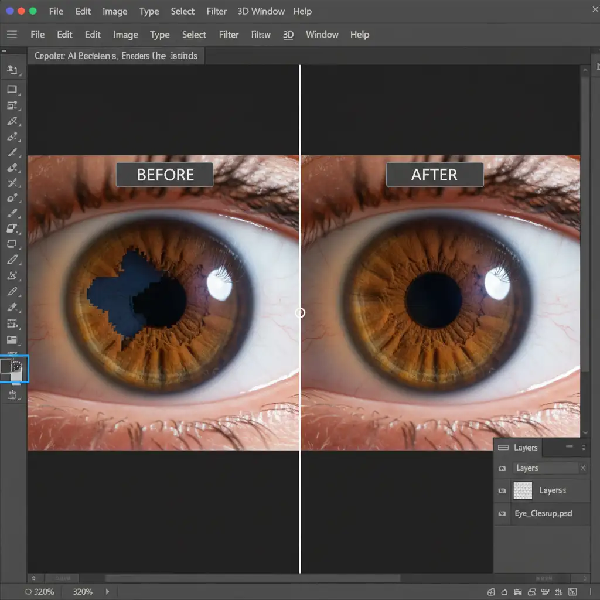Viewport: 600px width, 600px height.
Task: Click the BEFORE label button
Action: coord(165,175)
